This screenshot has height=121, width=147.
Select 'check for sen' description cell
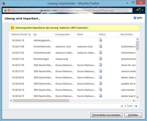(128, 65)
